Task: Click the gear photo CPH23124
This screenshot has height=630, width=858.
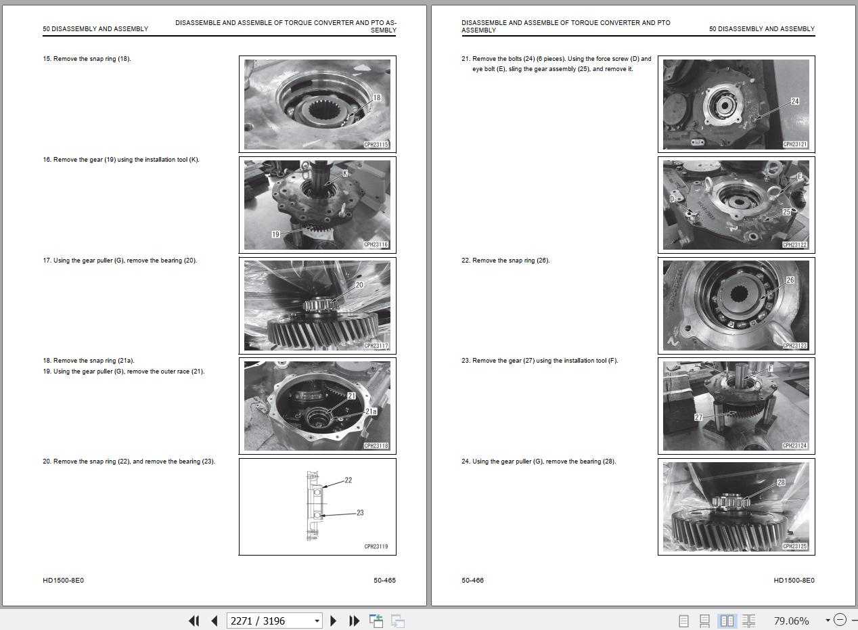Action: (736, 406)
